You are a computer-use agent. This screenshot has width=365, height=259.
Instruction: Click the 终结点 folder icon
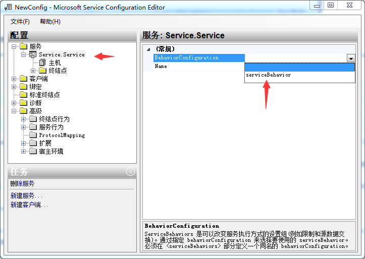[42, 71]
